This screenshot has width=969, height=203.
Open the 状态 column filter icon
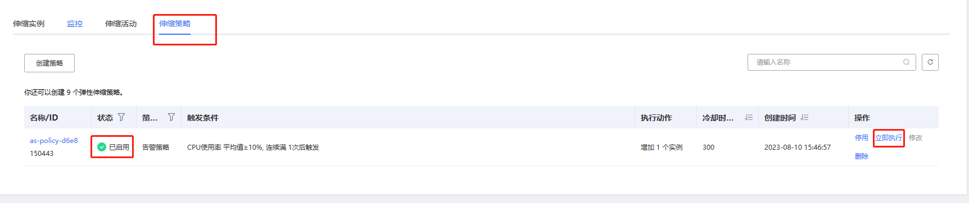(x=121, y=117)
